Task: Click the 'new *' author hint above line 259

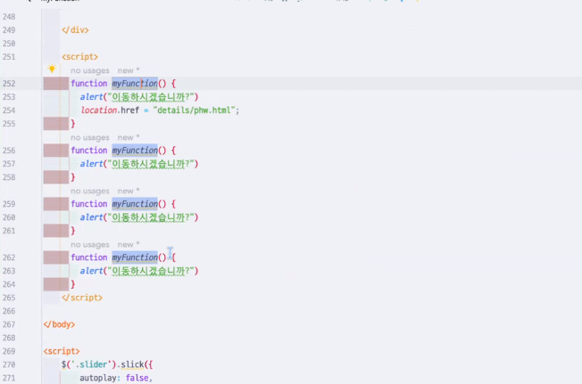Action: click(129, 191)
